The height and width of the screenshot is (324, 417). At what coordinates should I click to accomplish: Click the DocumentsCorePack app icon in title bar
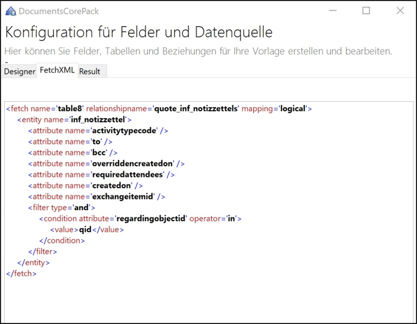(10, 11)
